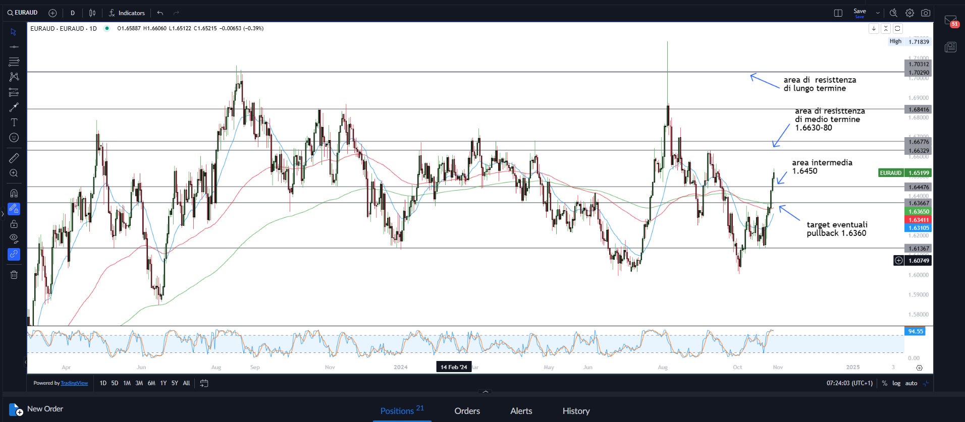This screenshot has height=422, width=965.
Task: Open the chart layout split selector
Action: click(838, 13)
